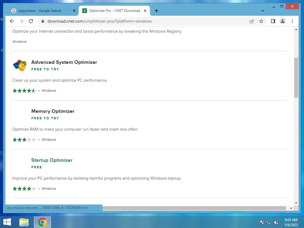Close the Optimizer Pro CNET tab

point(145,11)
